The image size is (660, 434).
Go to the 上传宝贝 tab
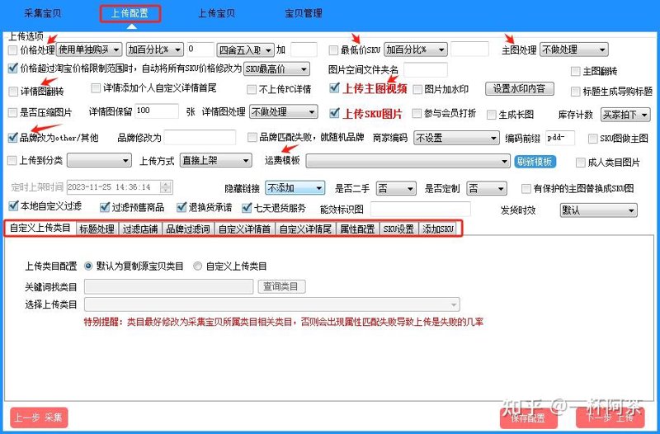point(216,13)
